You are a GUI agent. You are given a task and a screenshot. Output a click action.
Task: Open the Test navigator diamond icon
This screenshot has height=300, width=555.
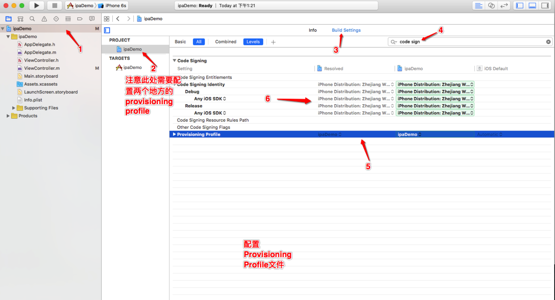coord(56,19)
